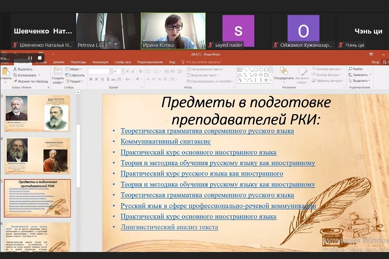Viewport: 389px width, 259px height.
Task: Click the 'Коммуникативный синтаксис' link on slide
Action: pyautogui.click(x=165, y=142)
